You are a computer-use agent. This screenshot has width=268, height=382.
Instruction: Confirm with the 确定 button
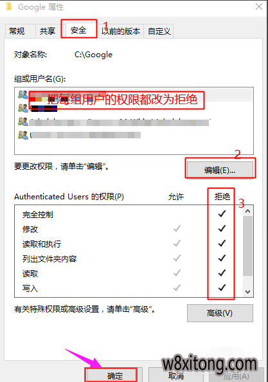coord(114,376)
